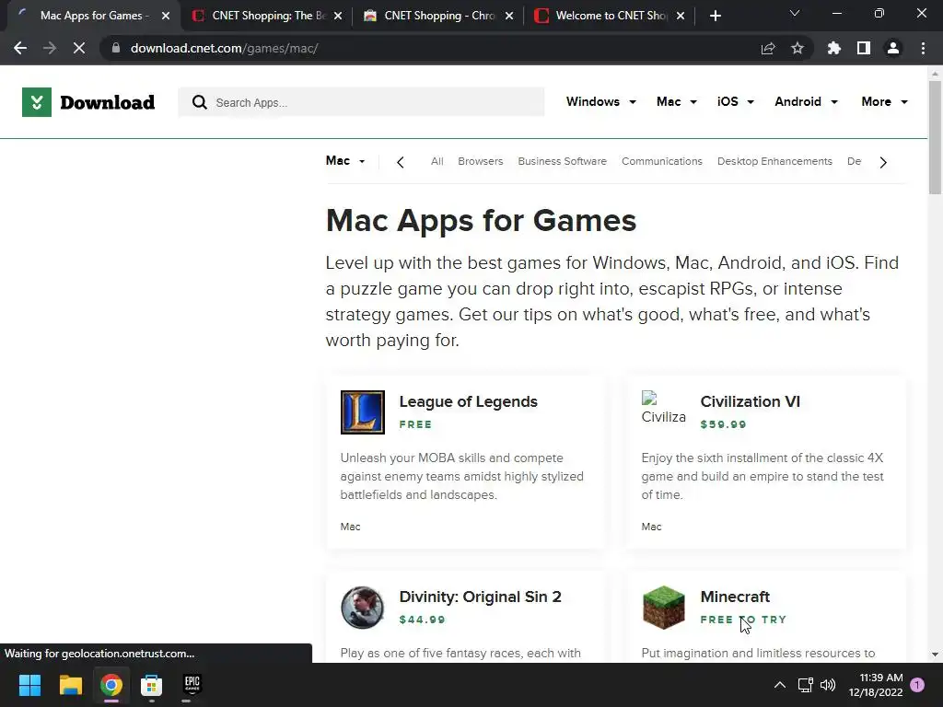
Task: Select the Desktop Enhancements category
Action: (774, 161)
